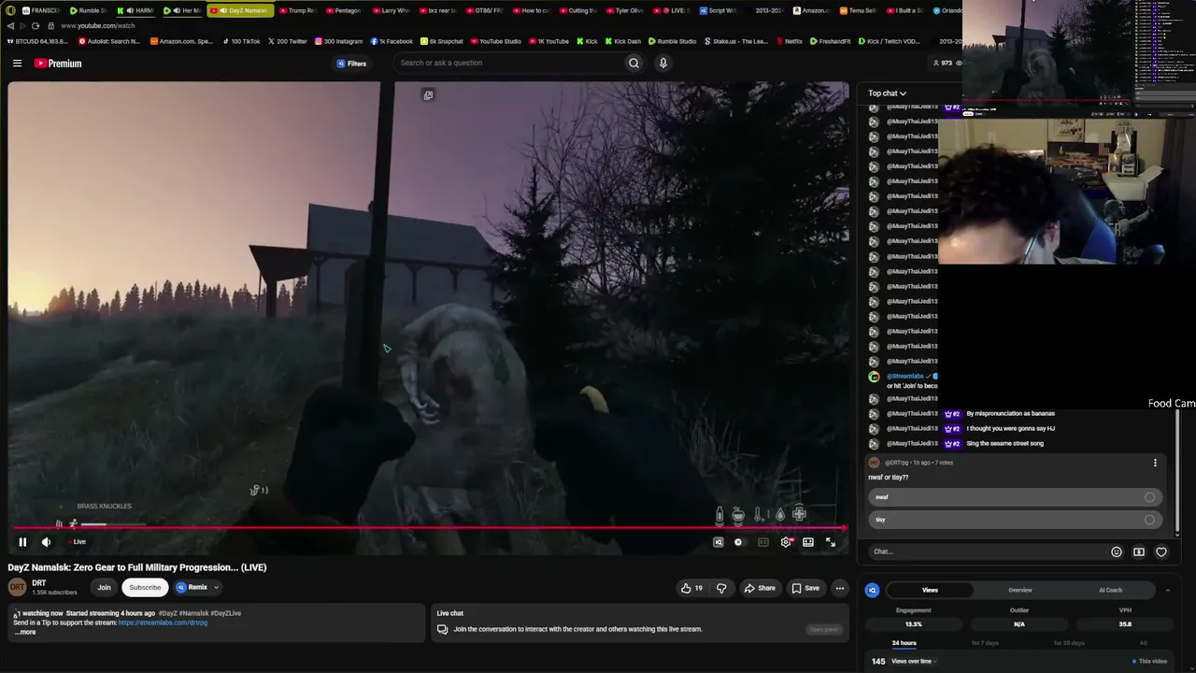The image size is (1196, 673).
Task: Dislike the video with thumbs down
Action: click(x=721, y=588)
